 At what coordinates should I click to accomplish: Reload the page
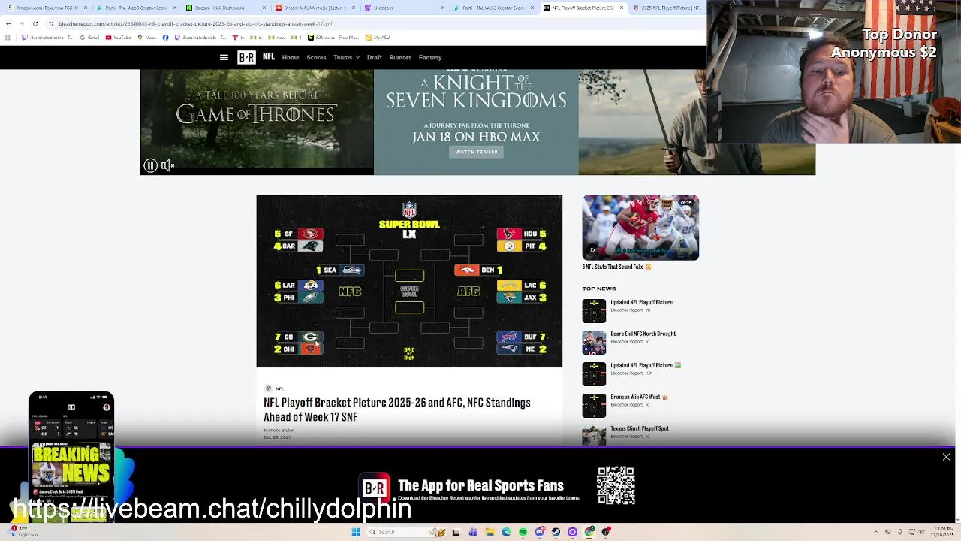tap(35, 23)
